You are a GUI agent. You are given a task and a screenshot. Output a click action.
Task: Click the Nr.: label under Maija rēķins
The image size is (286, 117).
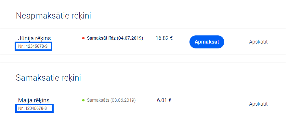point(21,109)
